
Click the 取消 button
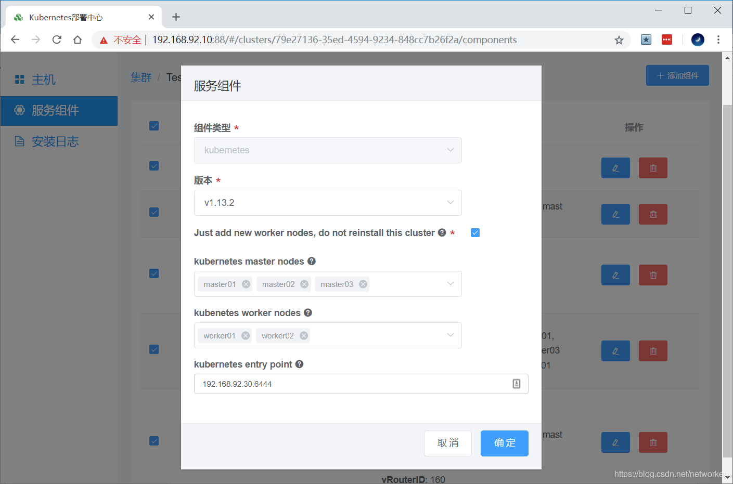point(448,443)
